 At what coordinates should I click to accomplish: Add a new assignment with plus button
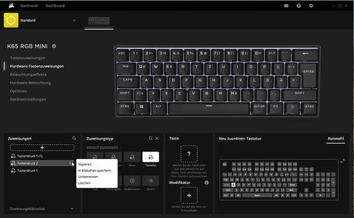42,148
